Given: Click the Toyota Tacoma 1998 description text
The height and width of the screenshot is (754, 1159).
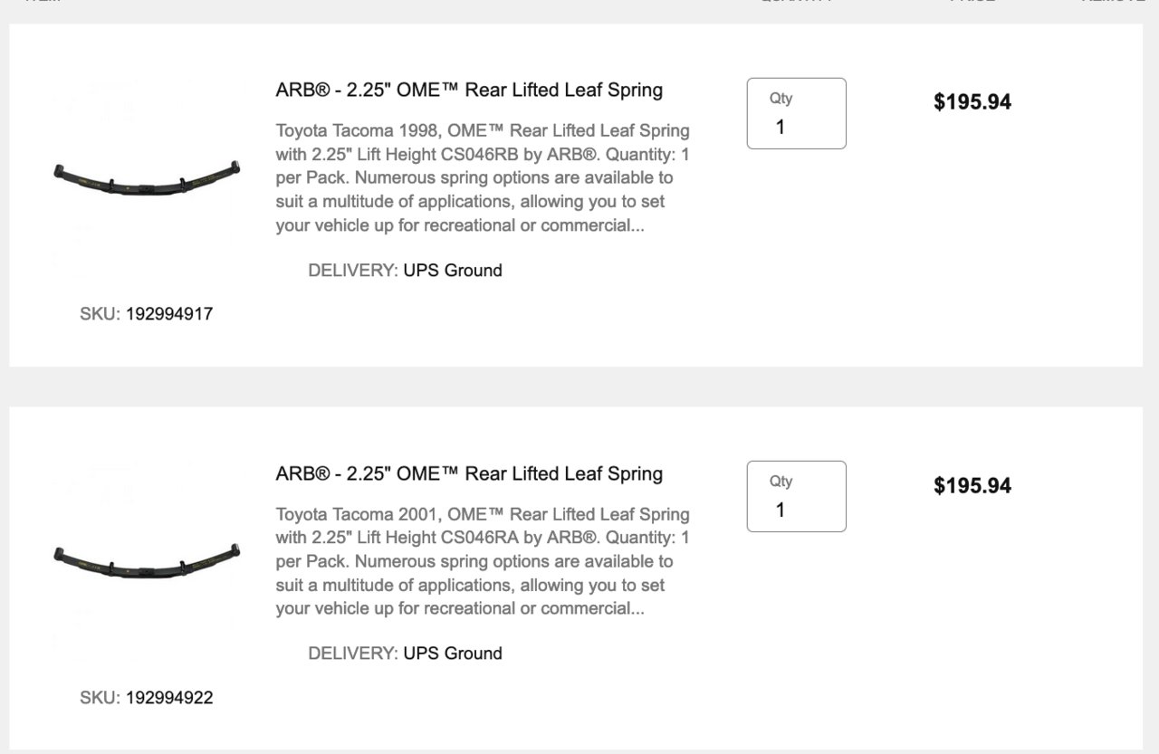Looking at the screenshot, I should [483, 177].
